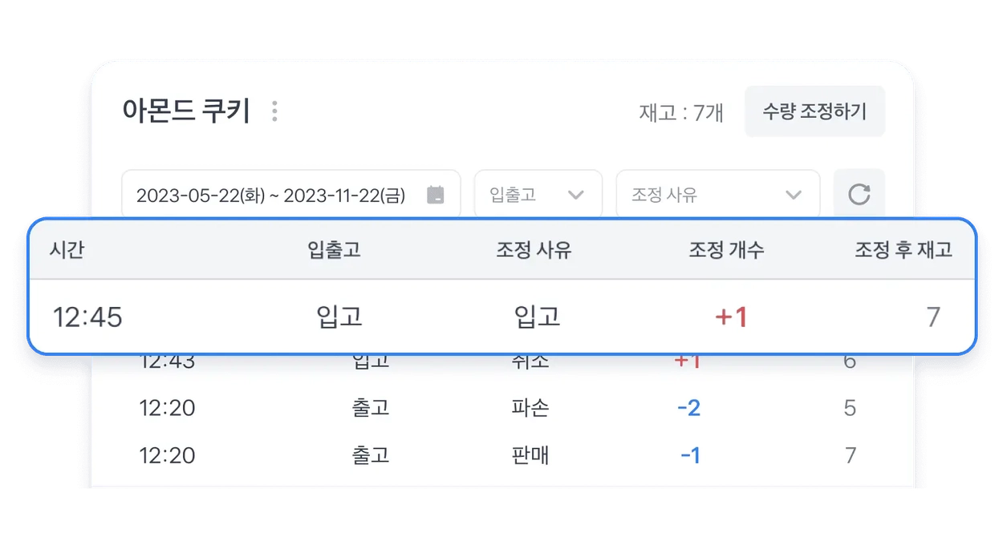
Task: Click the 조정 사유 column header
Action: (x=534, y=250)
